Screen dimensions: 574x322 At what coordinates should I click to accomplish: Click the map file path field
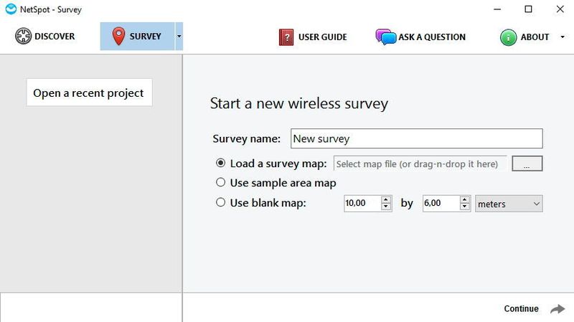tap(420, 164)
